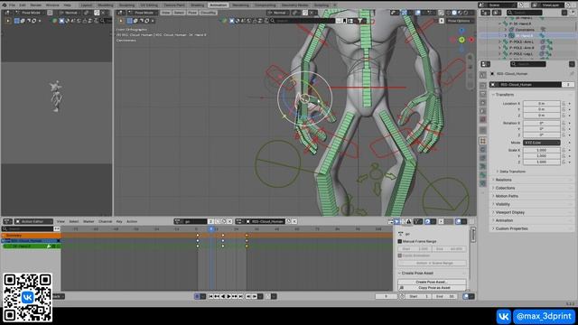Open the Key menu in action editor
578x325 pixels.
pyautogui.click(x=119, y=221)
